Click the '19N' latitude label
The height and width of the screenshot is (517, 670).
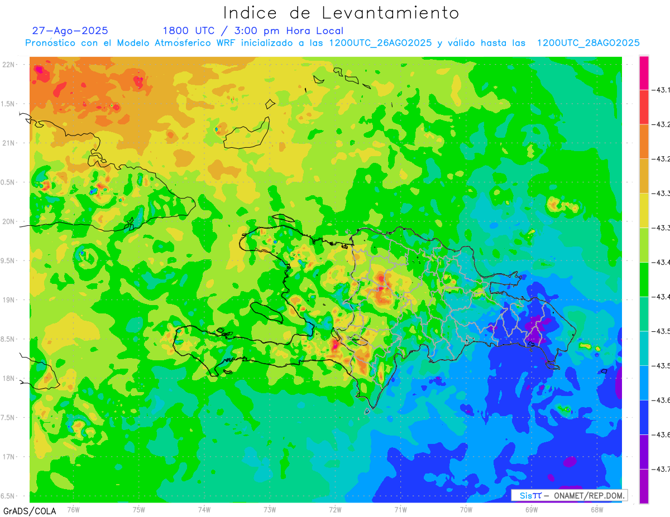tap(8, 299)
